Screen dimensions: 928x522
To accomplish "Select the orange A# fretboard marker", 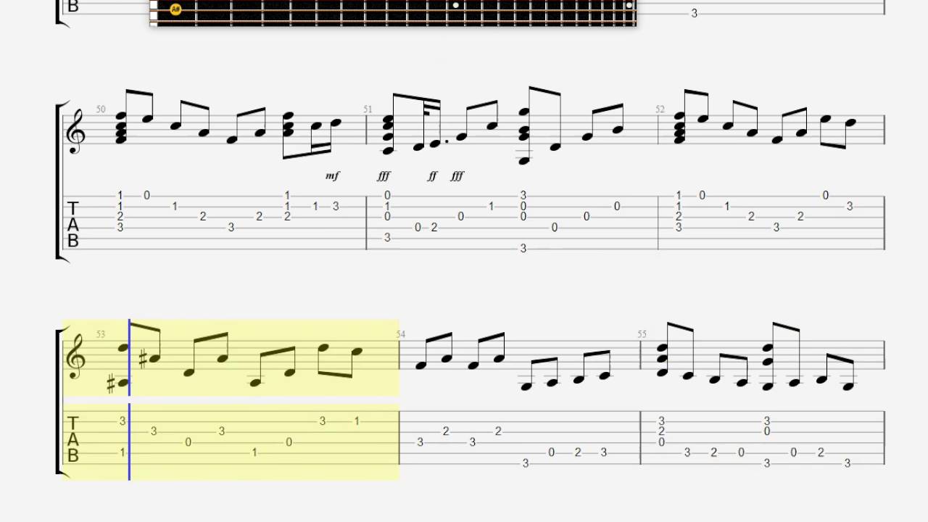I will [175, 9].
